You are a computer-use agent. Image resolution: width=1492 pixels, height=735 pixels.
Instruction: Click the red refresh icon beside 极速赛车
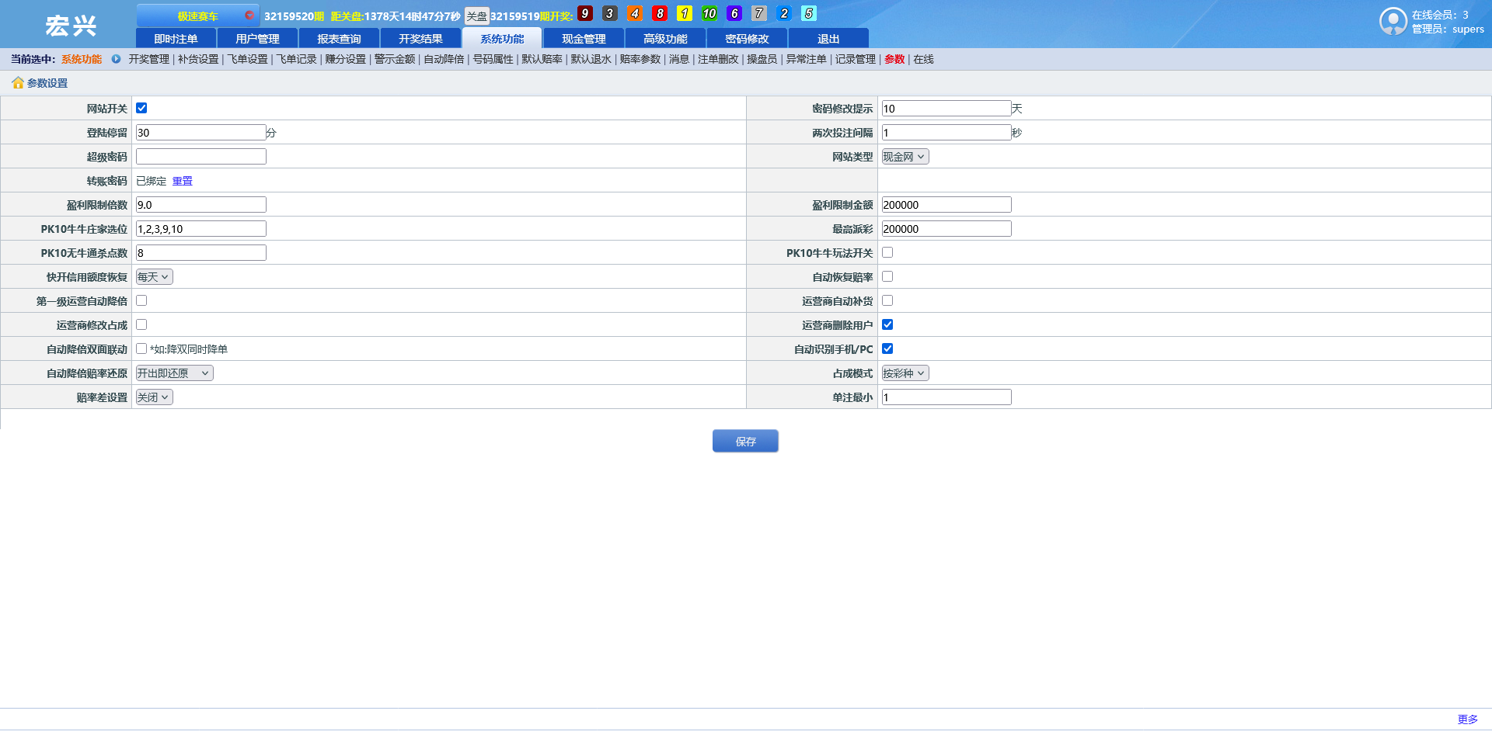coord(249,15)
